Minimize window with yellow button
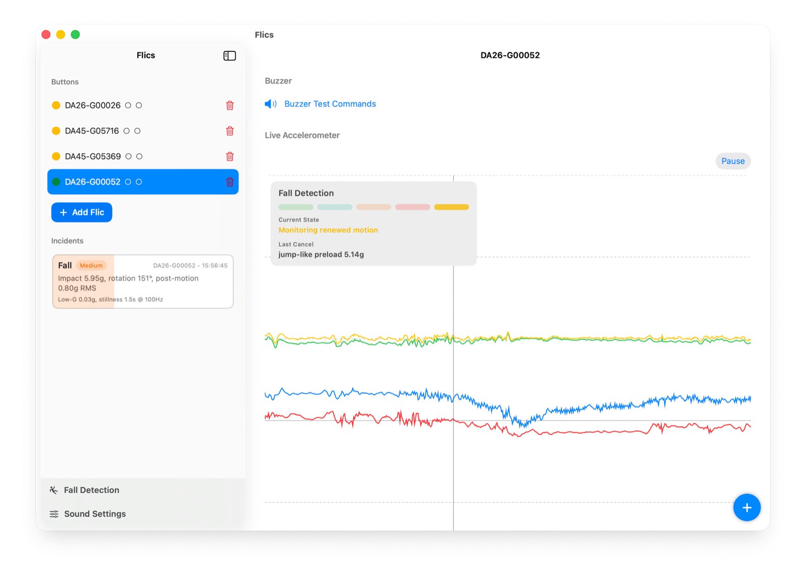The height and width of the screenshot is (578, 806). point(60,34)
